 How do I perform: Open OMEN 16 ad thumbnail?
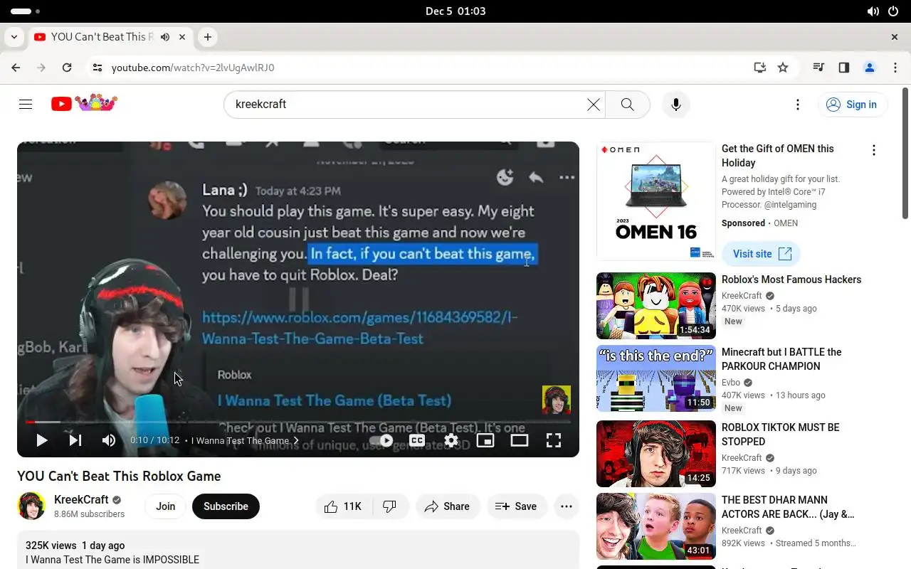pyautogui.click(x=656, y=201)
